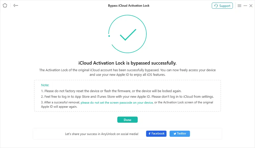
Task: Share success on Twitter
Action: click(180, 134)
